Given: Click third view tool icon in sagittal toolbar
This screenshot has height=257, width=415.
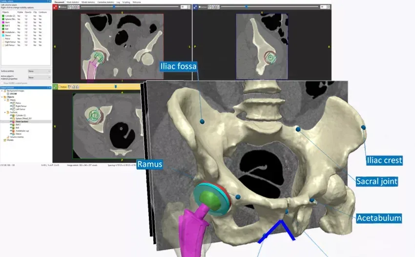Looking at the screenshot, I should click(x=217, y=7).
